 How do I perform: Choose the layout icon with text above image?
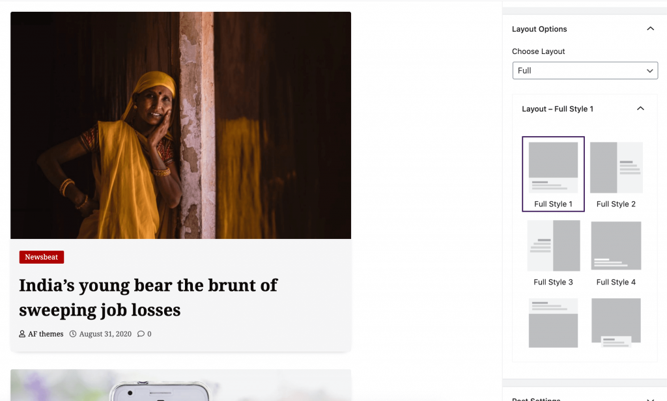tap(553, 323)
